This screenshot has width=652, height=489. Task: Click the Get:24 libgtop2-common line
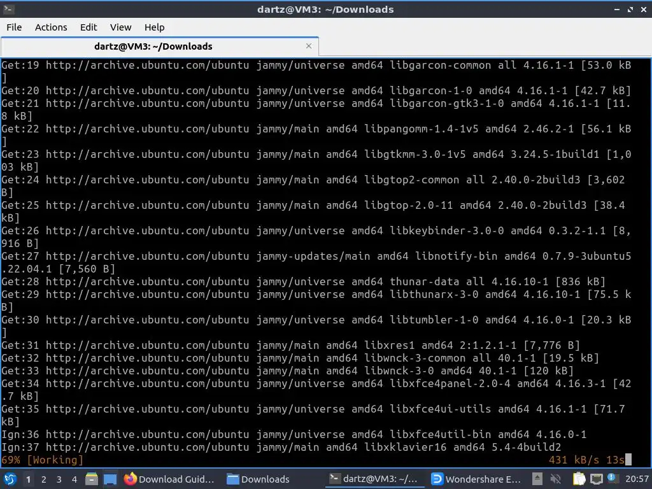(x=313, y=186)
